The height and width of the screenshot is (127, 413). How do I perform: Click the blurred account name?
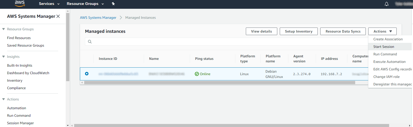[404, 4]
